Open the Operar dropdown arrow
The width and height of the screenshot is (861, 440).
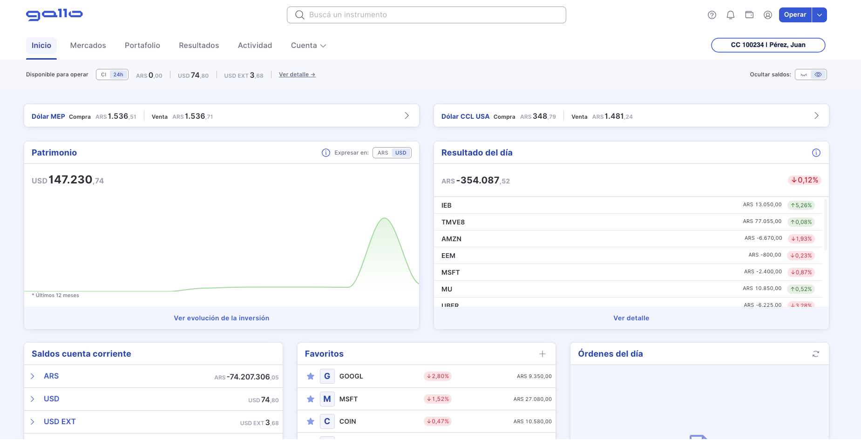click(x=820, y=15)
